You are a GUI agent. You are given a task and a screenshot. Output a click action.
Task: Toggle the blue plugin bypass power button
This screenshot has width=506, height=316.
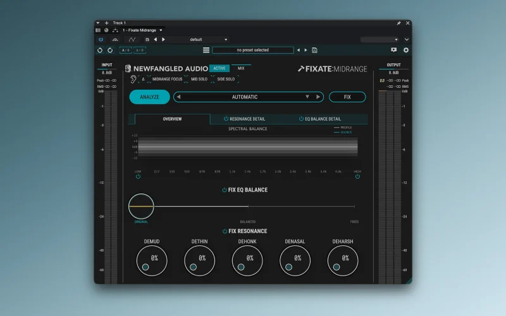pos(101,40)
